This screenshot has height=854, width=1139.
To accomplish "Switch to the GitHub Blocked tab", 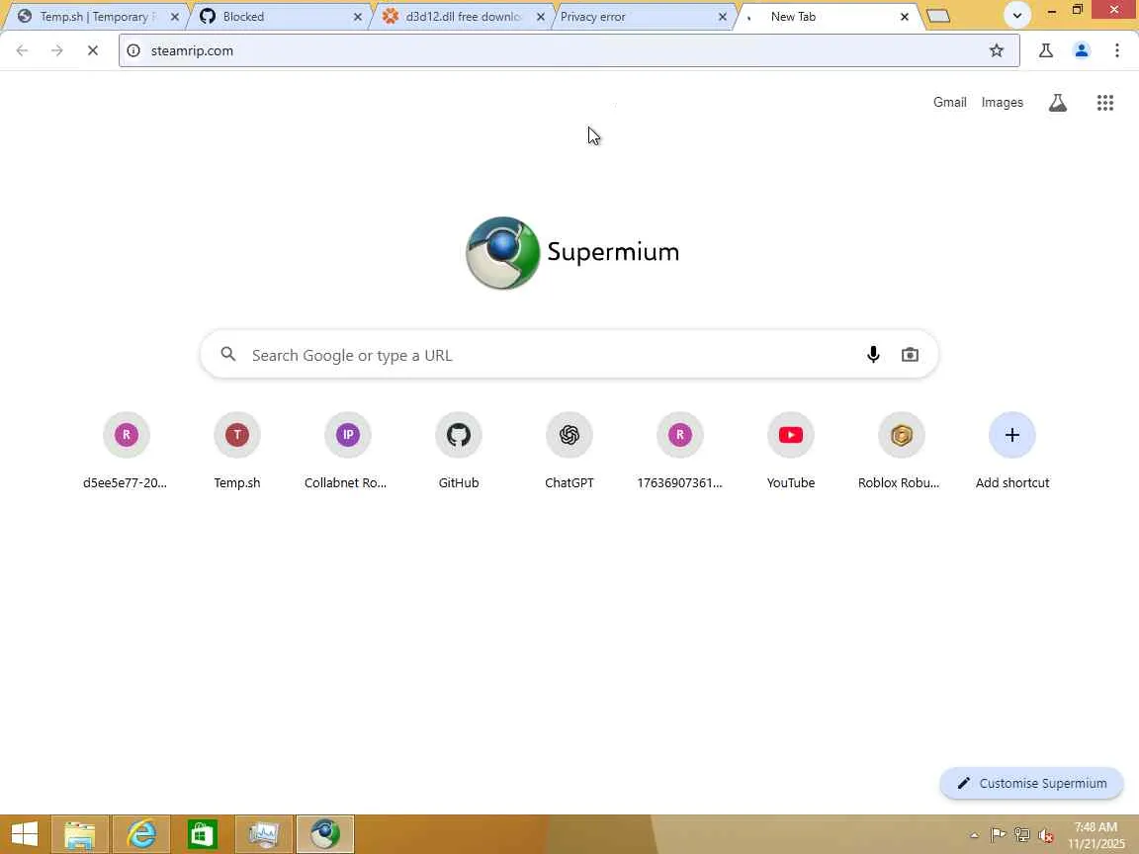I will pyautogui.click(x=280, y=16).
